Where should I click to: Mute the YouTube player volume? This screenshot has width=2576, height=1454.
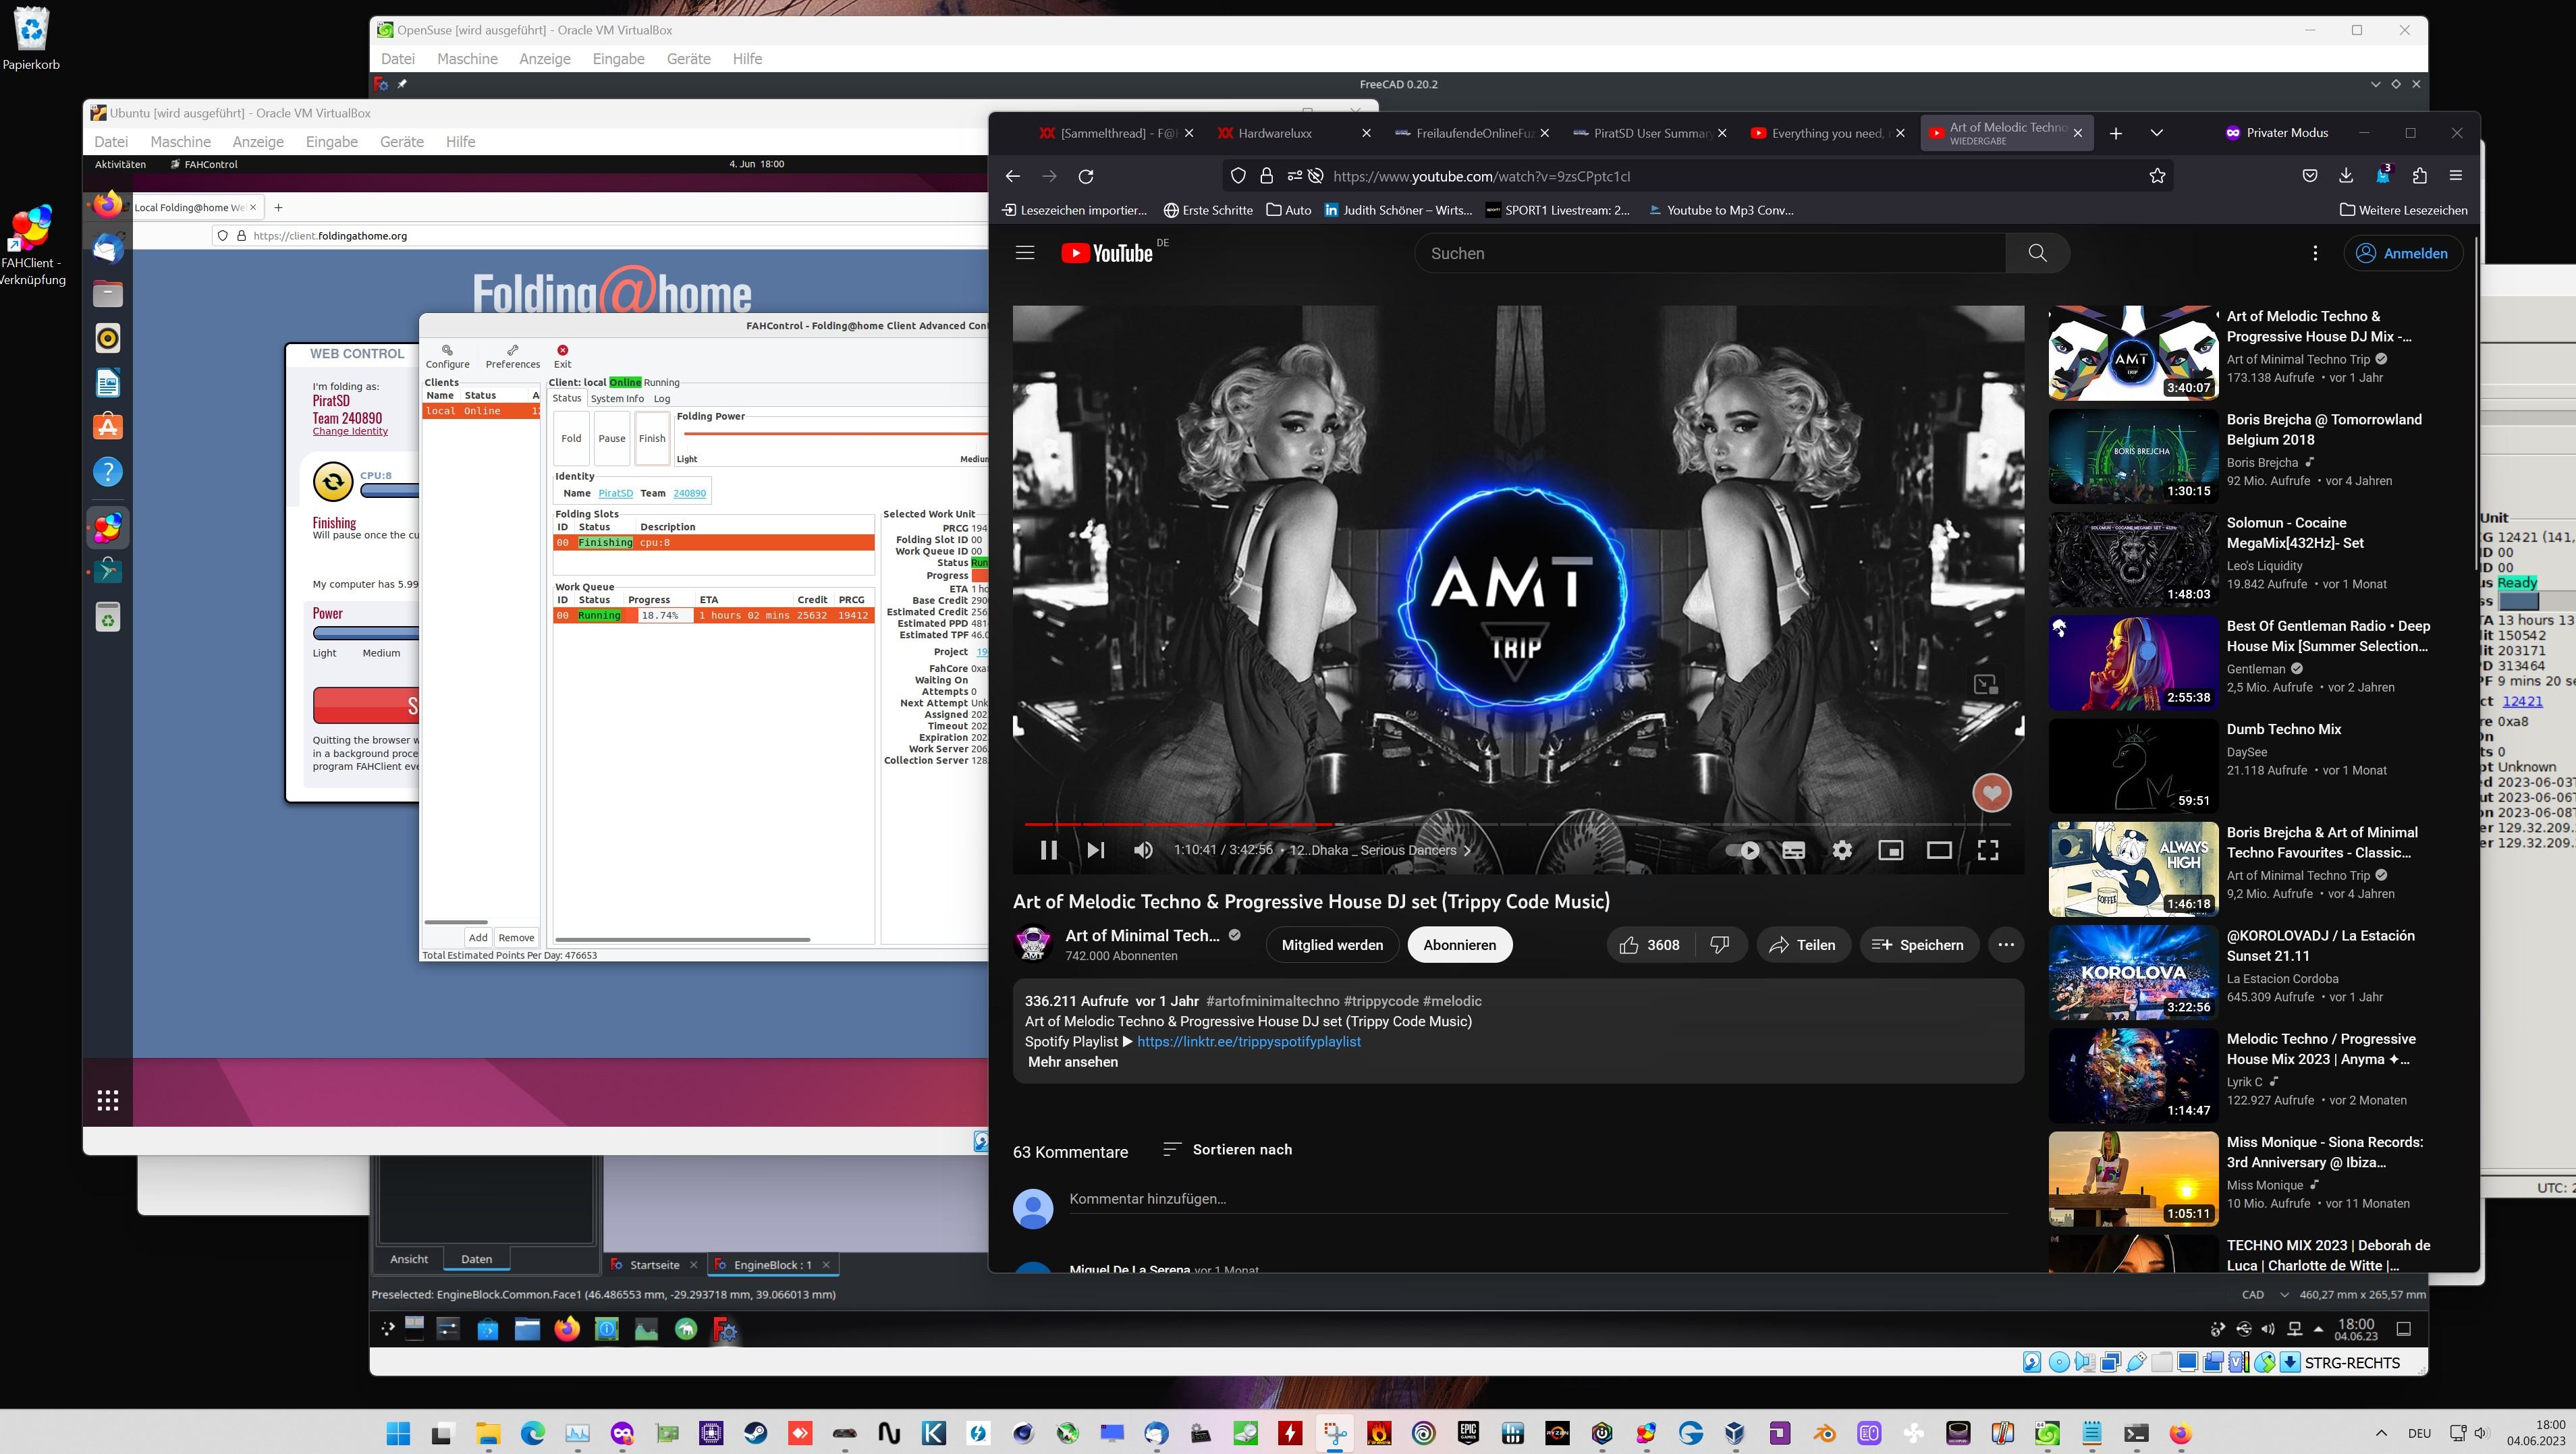tap(1143, 850)
